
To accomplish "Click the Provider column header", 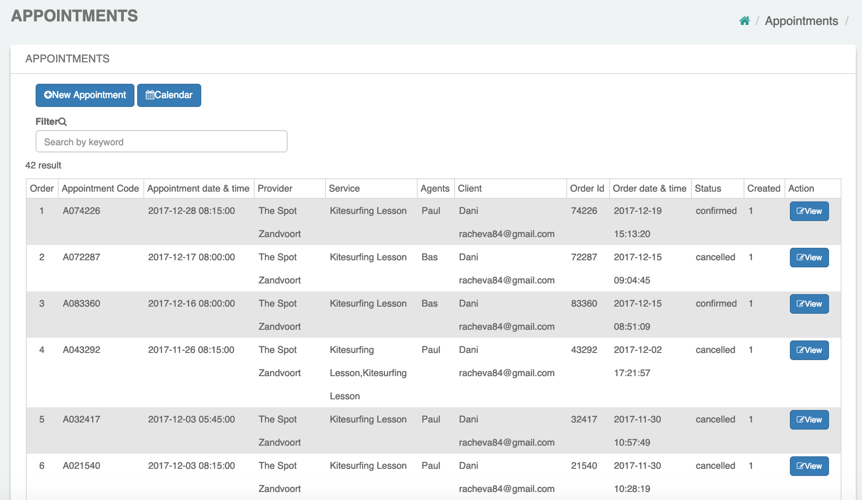I will coord(275,189).
